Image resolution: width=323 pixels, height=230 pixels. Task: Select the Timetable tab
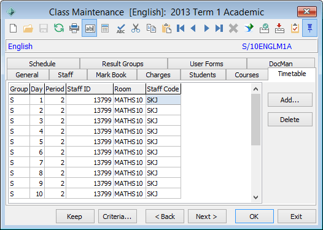tap(292, 74)
